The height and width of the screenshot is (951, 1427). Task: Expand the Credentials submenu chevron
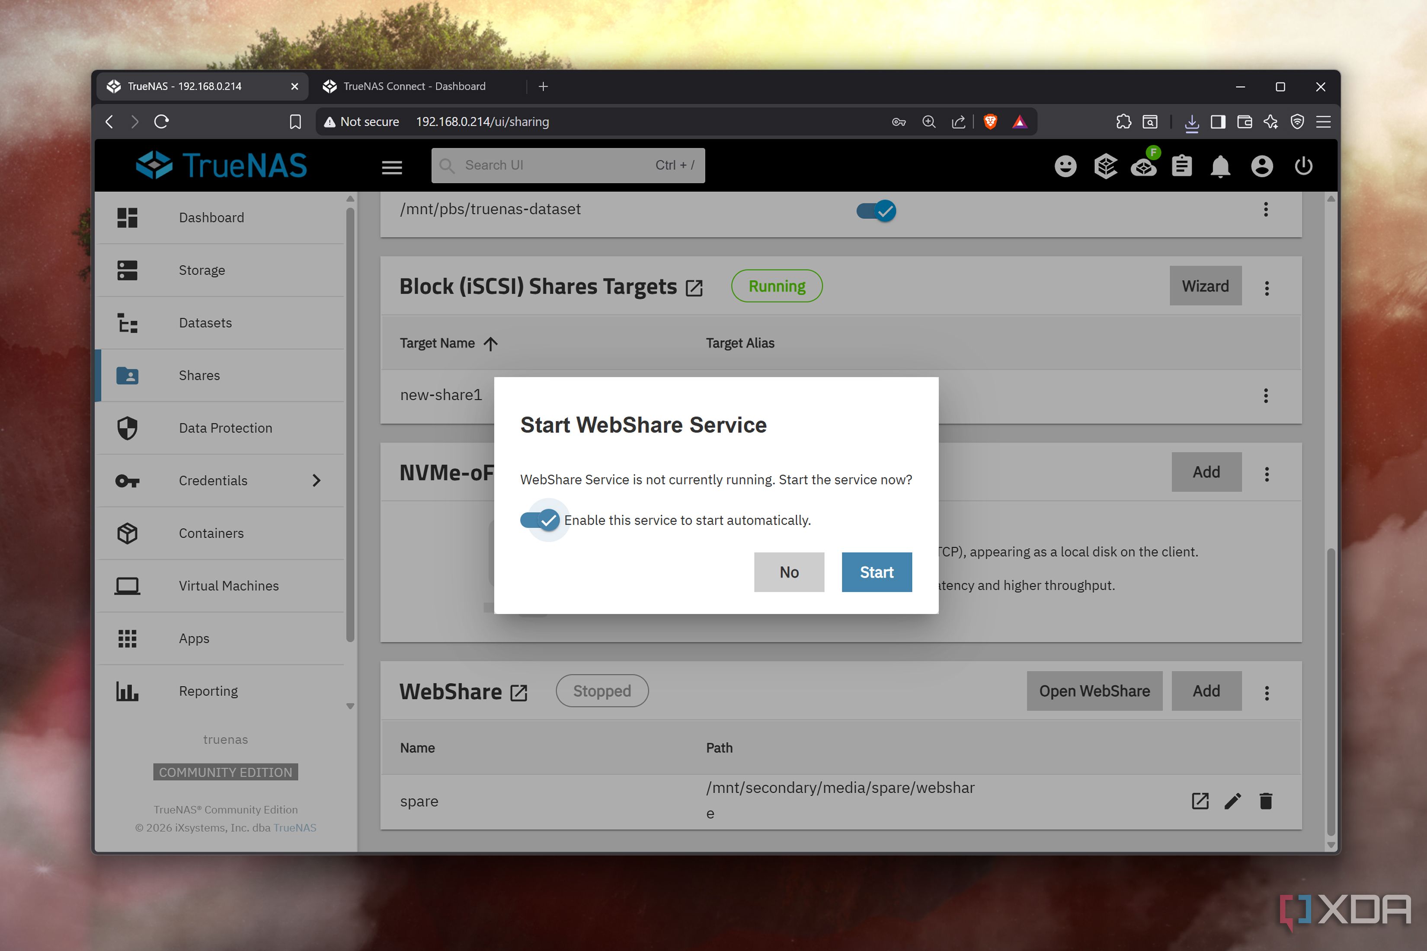316,480
